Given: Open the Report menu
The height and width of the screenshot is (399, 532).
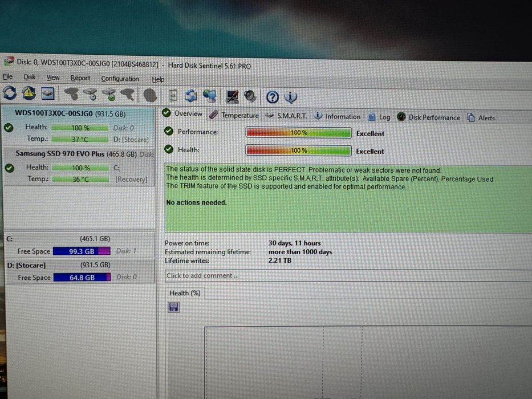Looking at the screenshot, I should coord(80,78).
